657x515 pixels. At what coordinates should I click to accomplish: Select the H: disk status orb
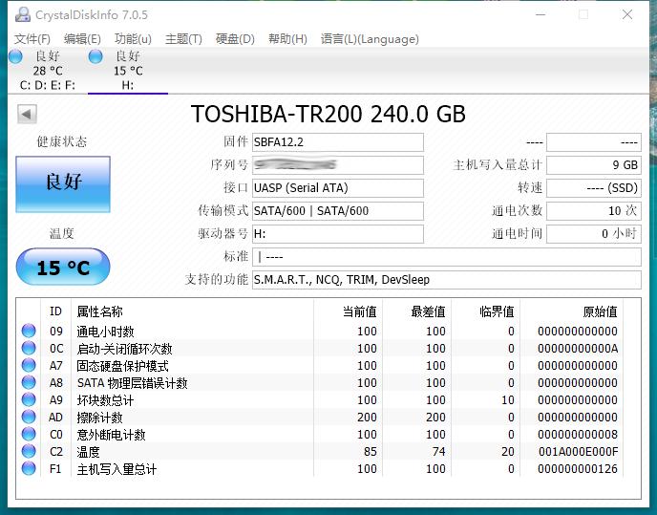tap(95, 56)
